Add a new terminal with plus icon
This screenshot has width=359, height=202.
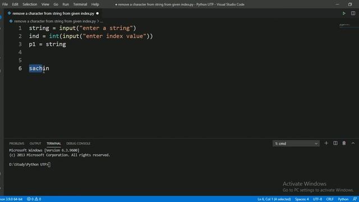coord(326,144)
